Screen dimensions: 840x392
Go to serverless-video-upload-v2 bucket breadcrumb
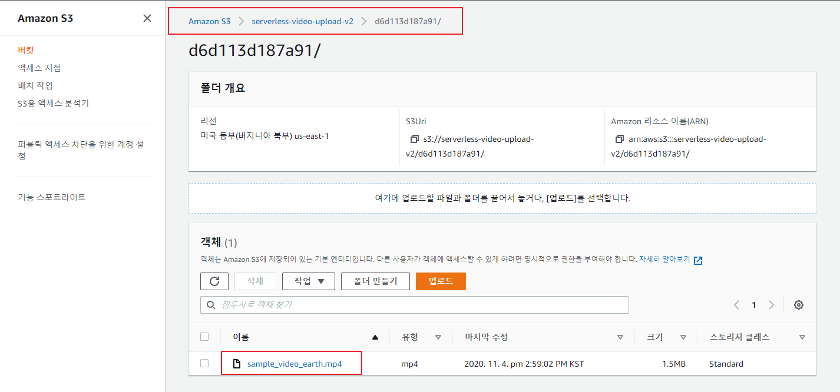[x=303, y=21]
